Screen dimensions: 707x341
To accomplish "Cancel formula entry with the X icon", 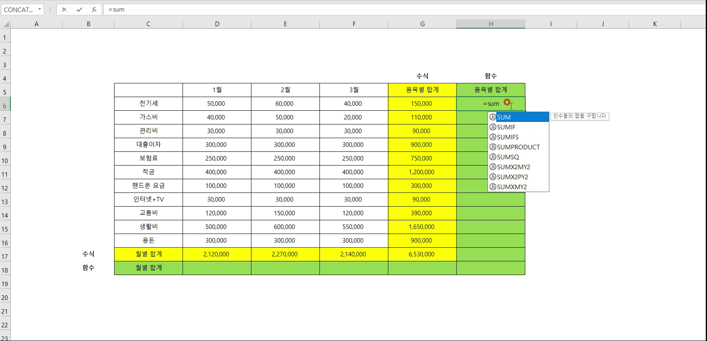I will 64,10.
